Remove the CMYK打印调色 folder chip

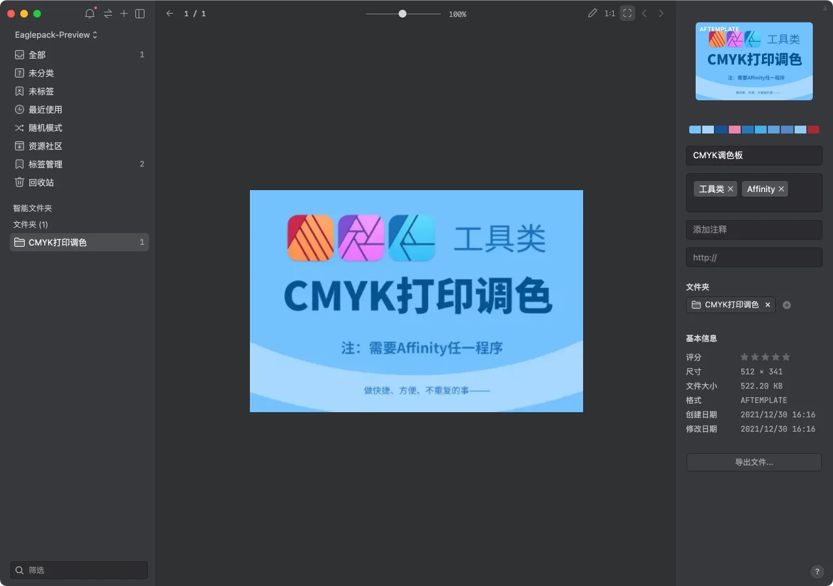pos(767,305)
